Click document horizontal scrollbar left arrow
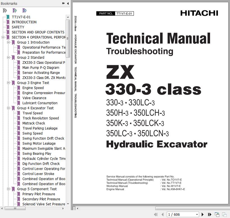Screen dimensions: 230x218 pos(78,208)
